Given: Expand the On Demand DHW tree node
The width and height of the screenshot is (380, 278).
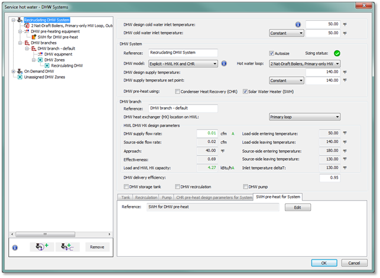Looking at the screenshot, I should [14, 71].
